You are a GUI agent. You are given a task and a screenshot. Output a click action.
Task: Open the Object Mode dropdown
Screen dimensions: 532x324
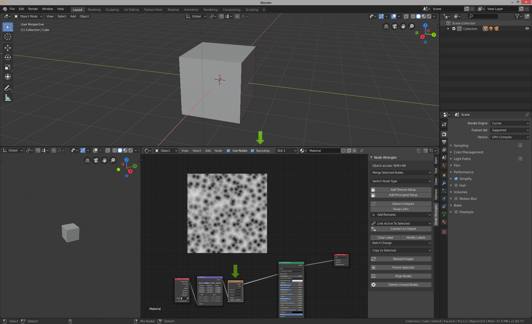pos(28,16)
